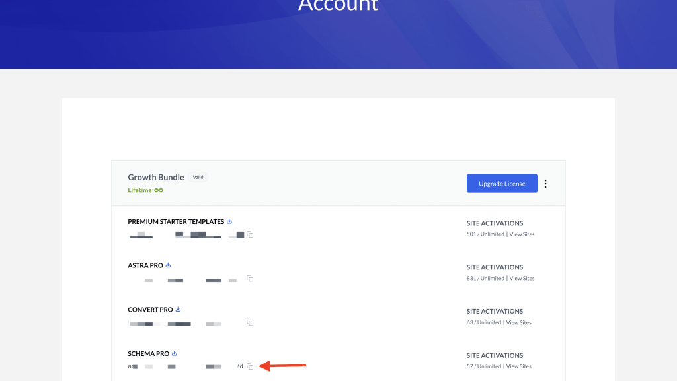Image resolution: width=677 pixels, height=381 pixels.
Task: View Sites for Convert Pro
Action: 518,322
